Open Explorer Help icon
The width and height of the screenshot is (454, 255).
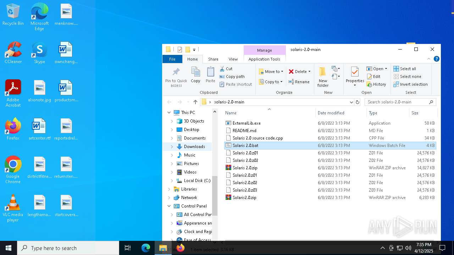pos(437,59)
